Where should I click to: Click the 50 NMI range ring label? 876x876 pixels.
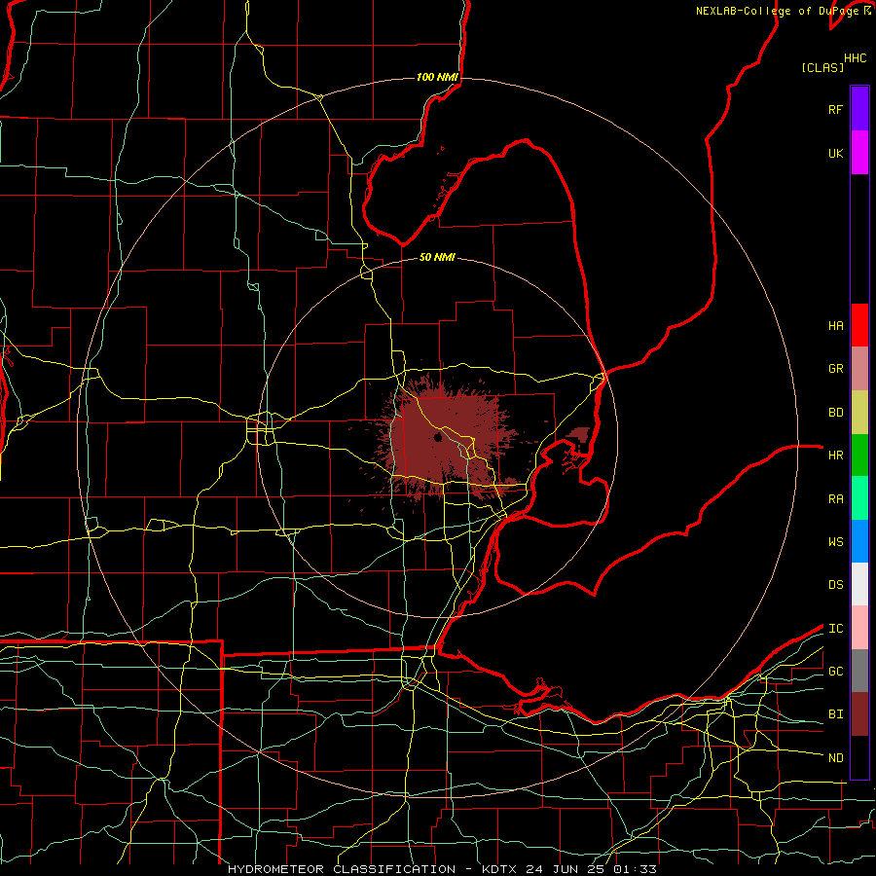click(x=437, y=257)
